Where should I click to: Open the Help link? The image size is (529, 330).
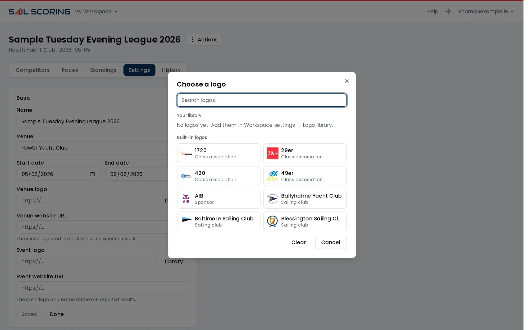tap(432, 11)
